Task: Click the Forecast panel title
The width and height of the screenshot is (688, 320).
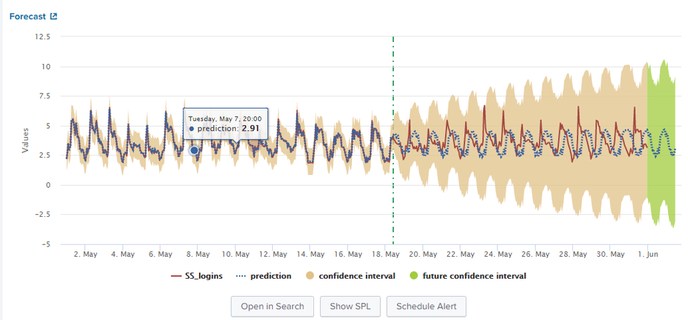Action: click(27, 17)
